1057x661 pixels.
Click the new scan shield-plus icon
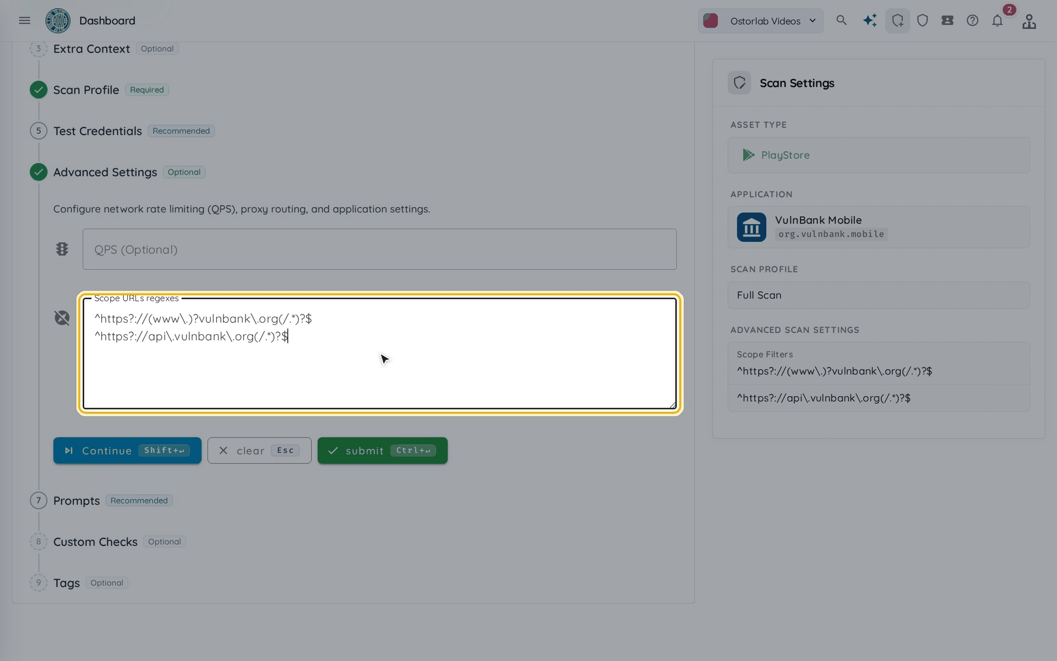897,20
